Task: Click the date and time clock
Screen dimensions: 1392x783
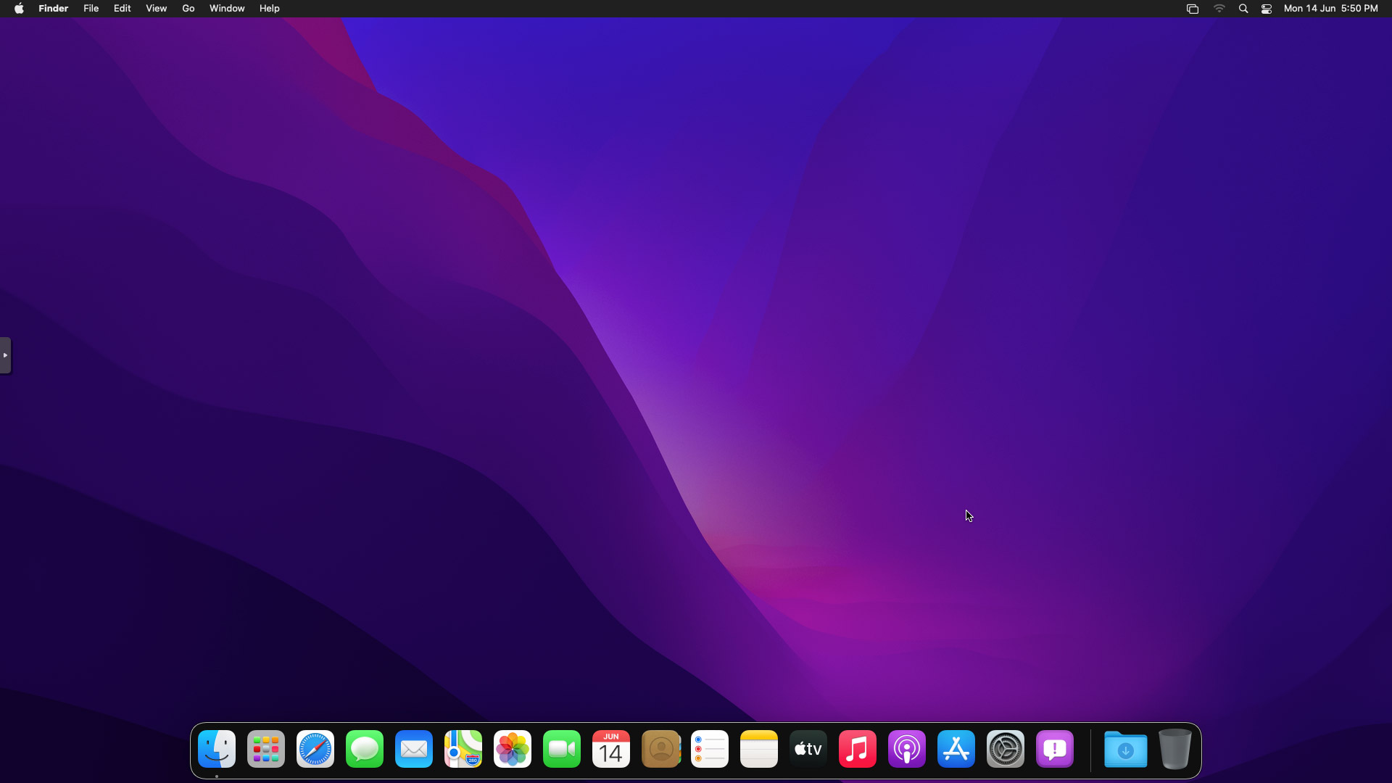Action: [1330, 9]
